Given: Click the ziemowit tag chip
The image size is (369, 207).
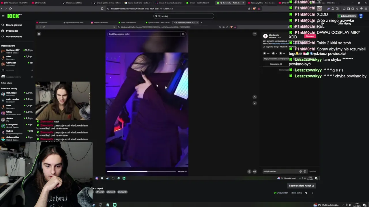Looking at the screenshot, I should [x=111, y=192].
